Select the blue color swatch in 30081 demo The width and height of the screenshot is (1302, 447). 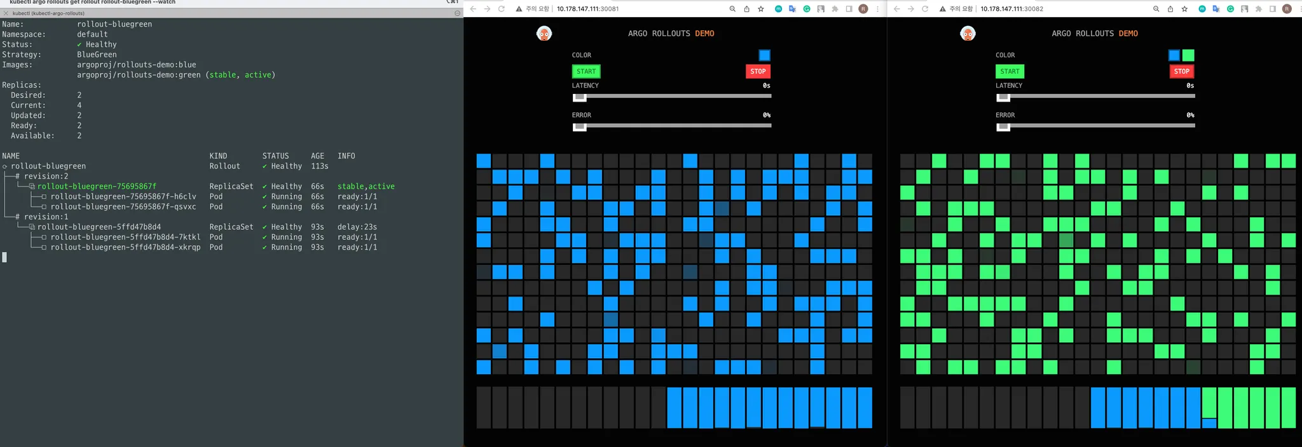(764, 55)
